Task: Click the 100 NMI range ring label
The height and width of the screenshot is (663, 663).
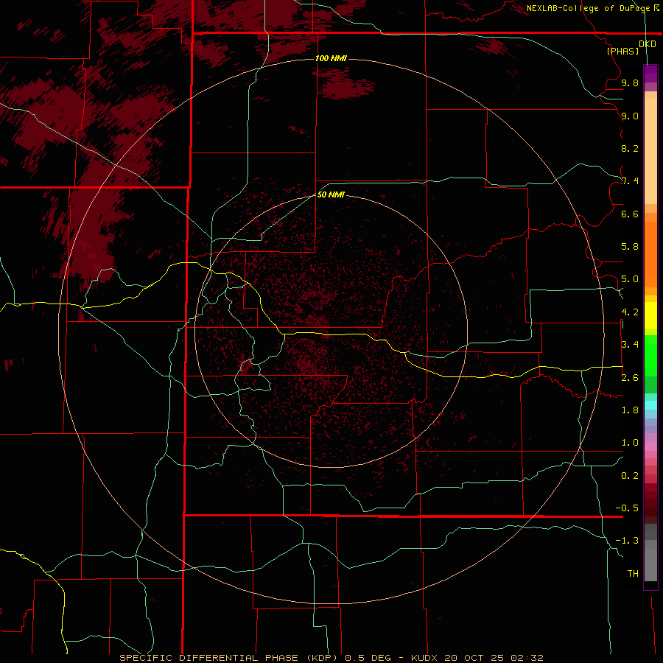Action: [331, 58]
